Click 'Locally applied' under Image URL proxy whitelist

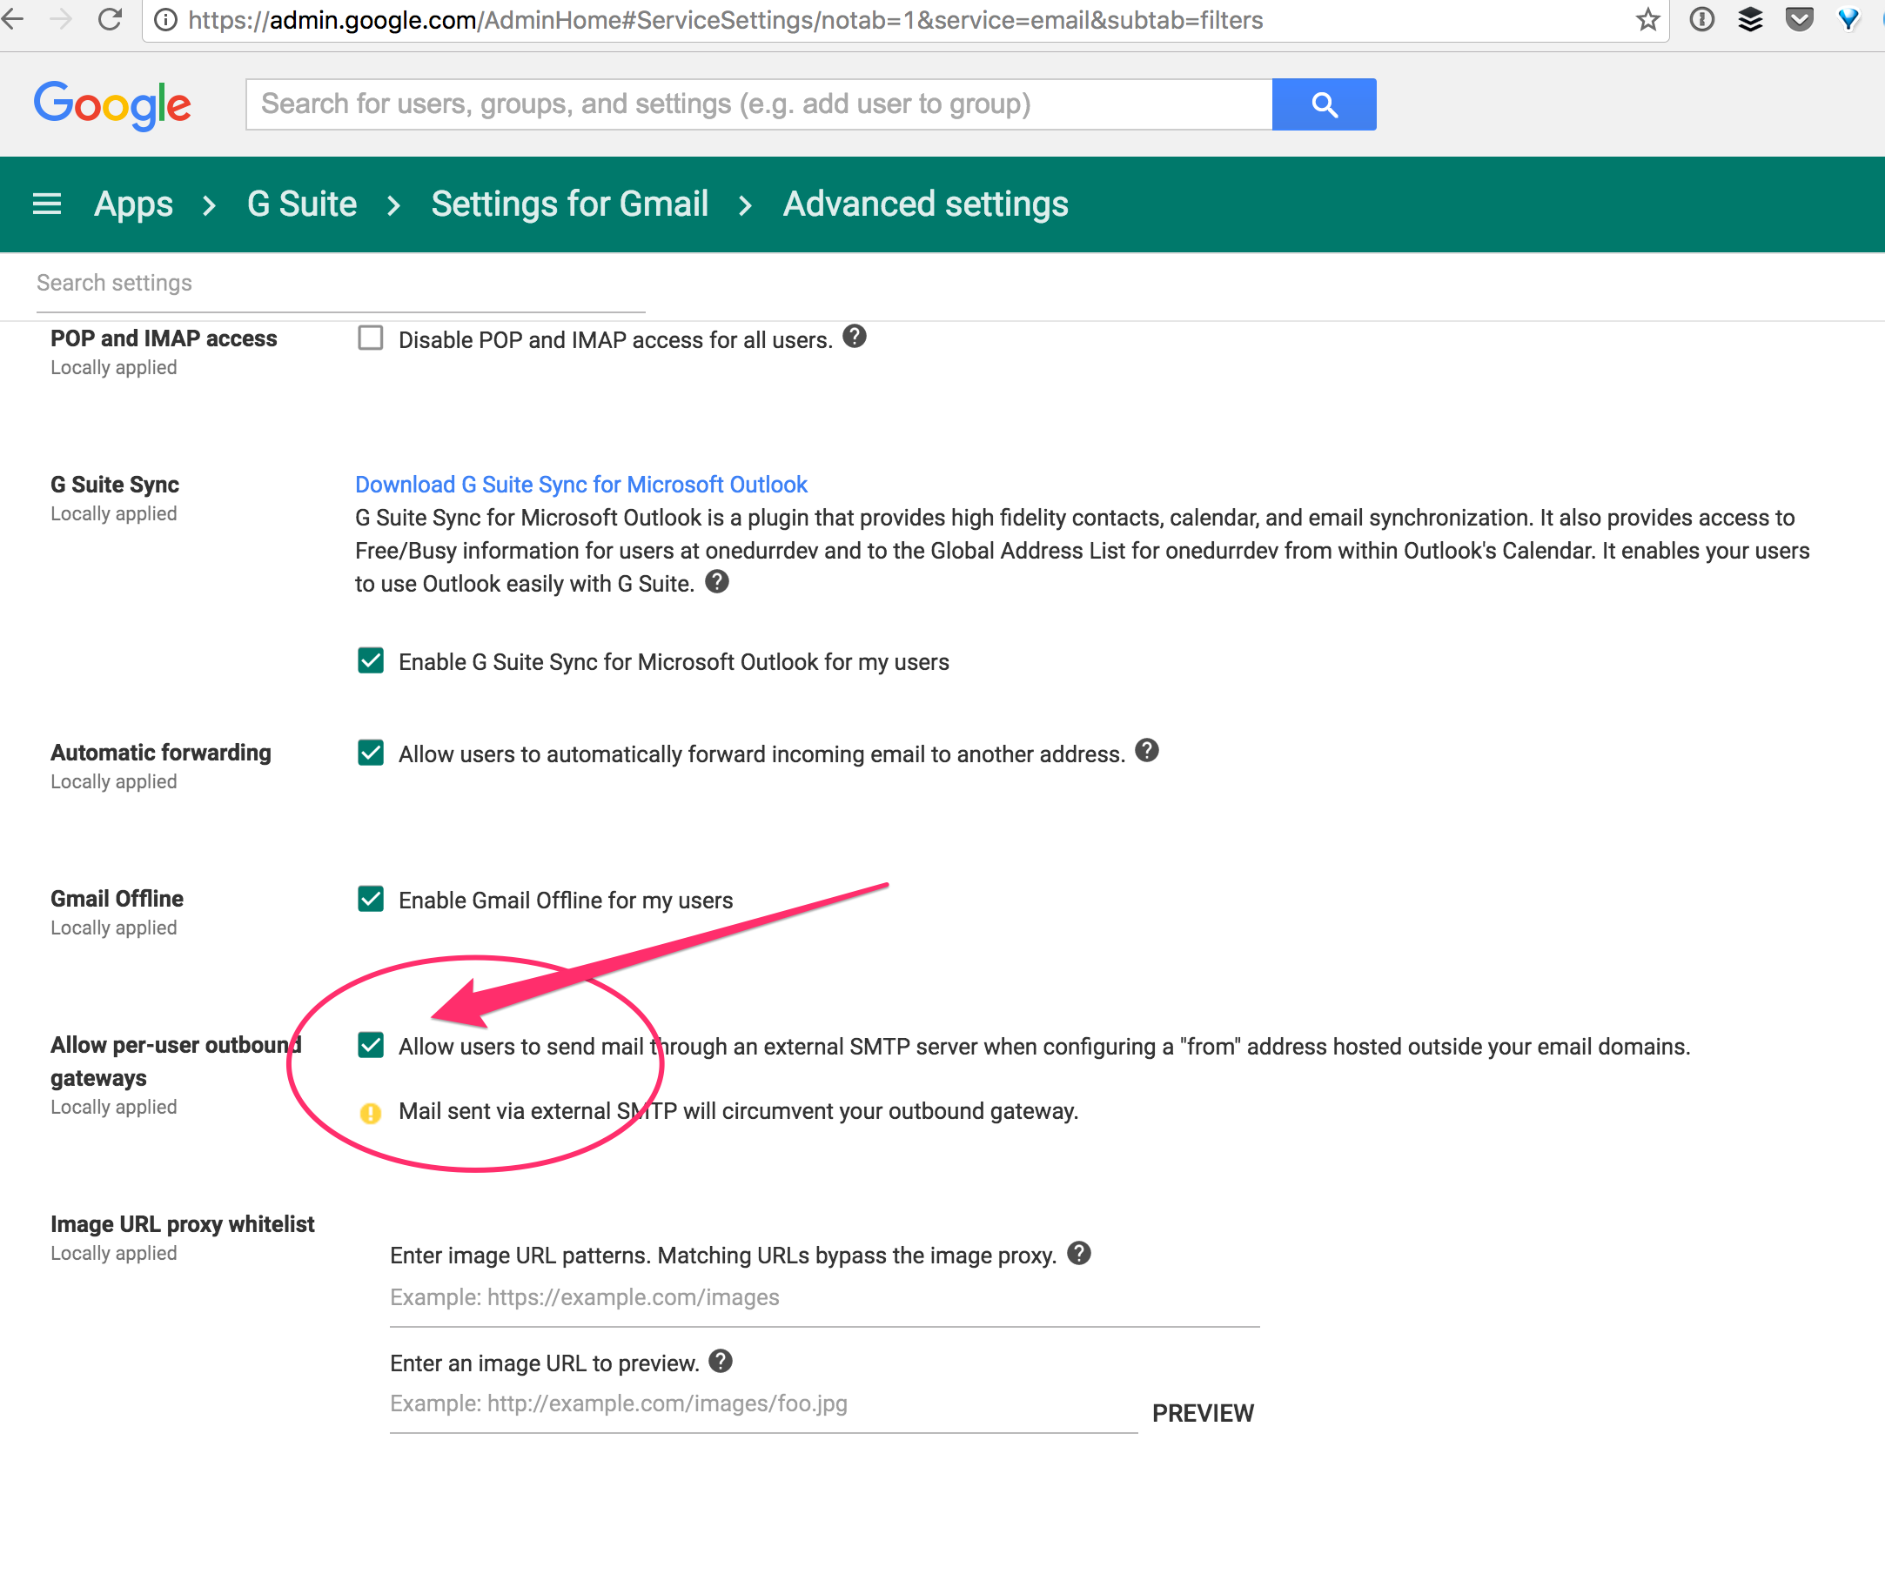[x=114, y=1253]
